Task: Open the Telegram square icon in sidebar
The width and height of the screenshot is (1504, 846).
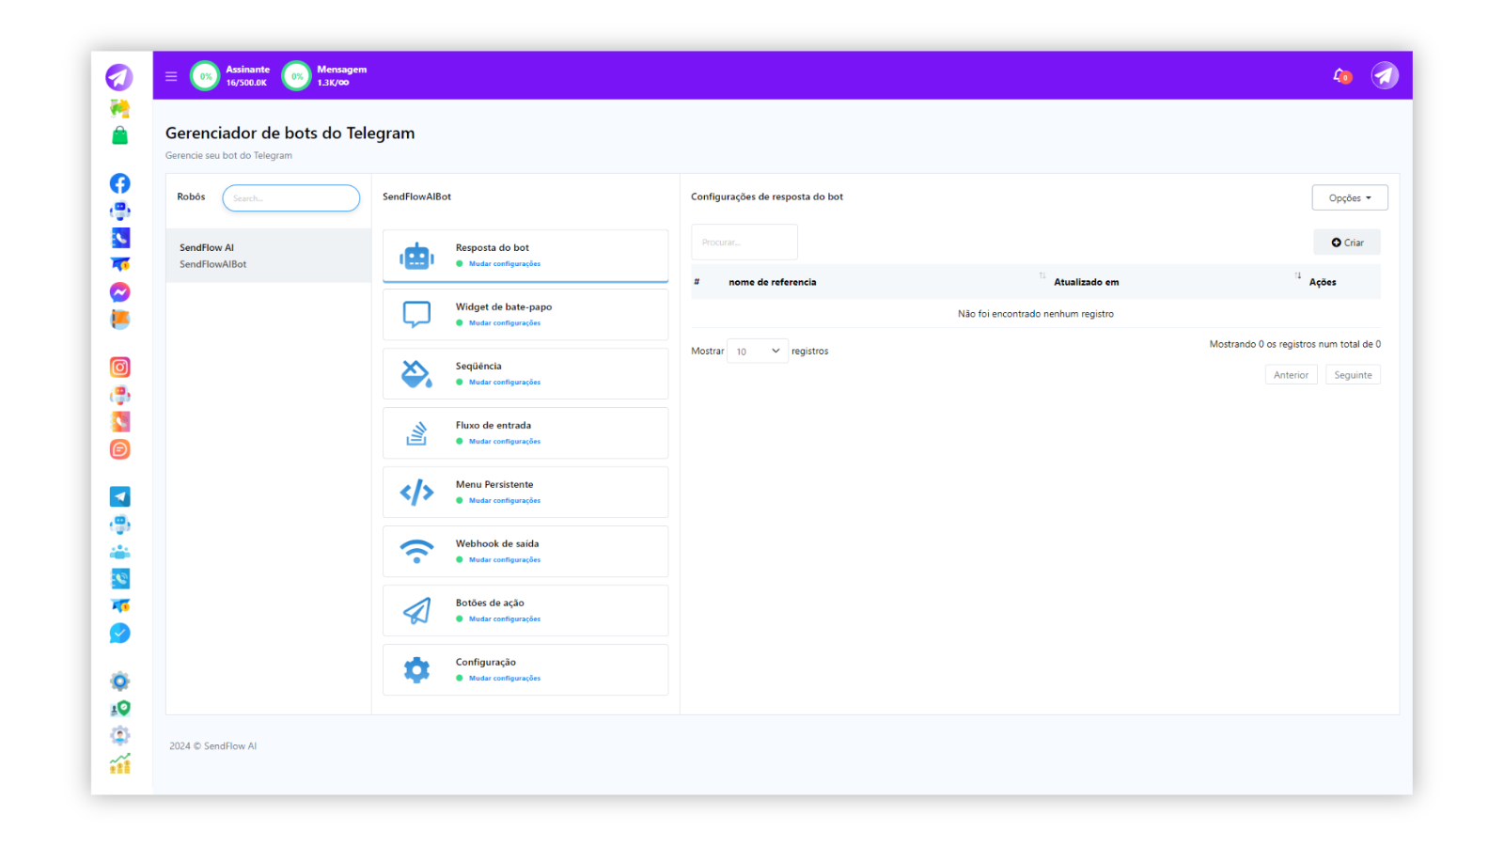Action: [x=119, y=496]
